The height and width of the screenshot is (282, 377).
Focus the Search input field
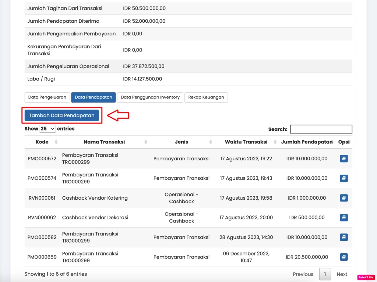pyautogui.click(x=321, y=129)
